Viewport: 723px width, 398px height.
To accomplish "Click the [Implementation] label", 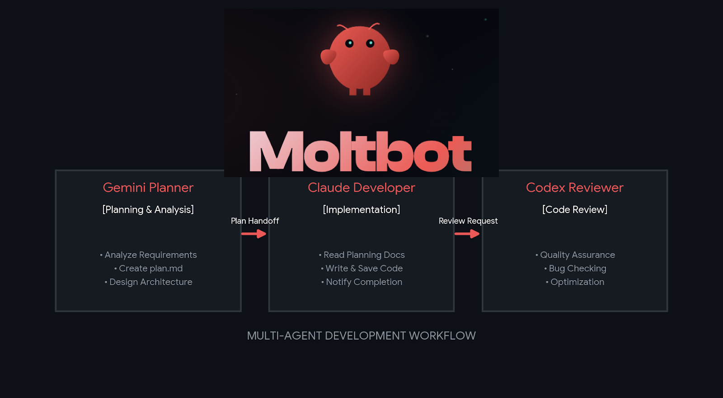I will 361,210.
